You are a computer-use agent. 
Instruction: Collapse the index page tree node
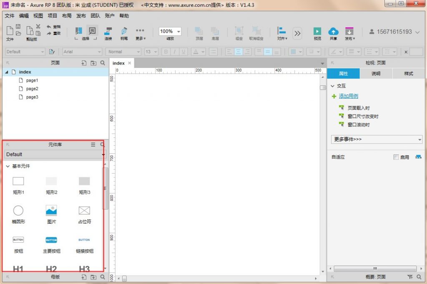[x=6, y=72]
